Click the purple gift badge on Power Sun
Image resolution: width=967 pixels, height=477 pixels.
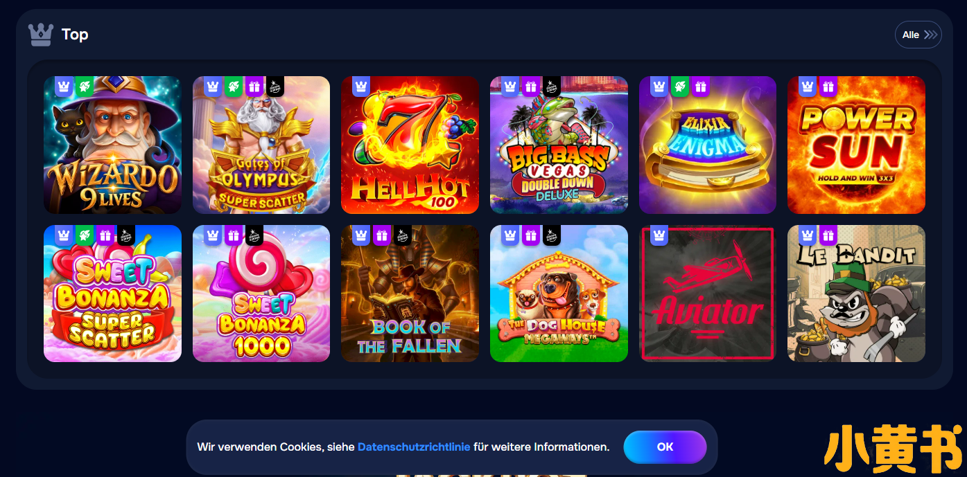(x=828, y=86)
